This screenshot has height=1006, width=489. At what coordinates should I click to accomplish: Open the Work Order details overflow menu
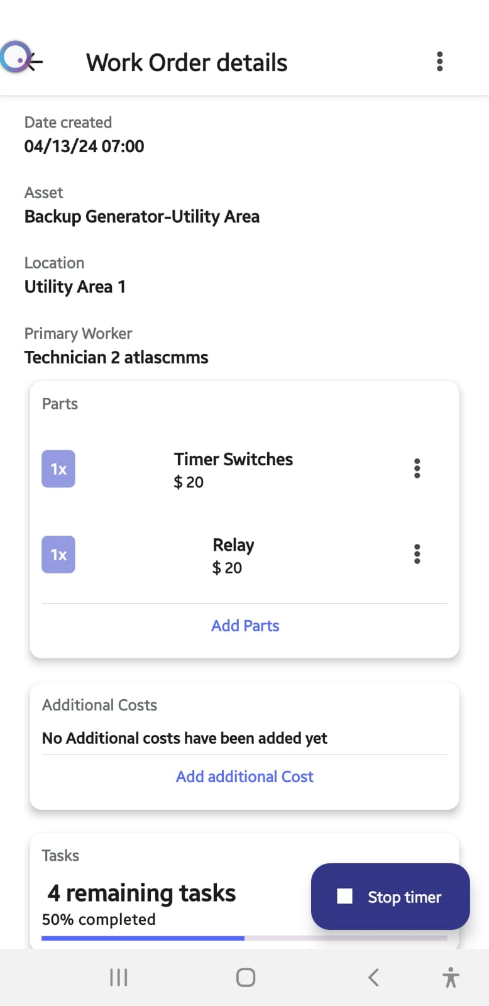(439, 62)
